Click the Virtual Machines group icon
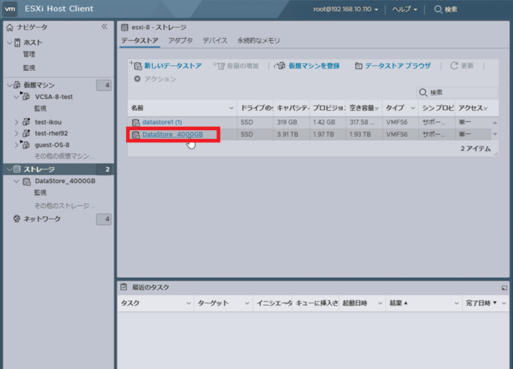The height and width of the screenshot is (369, 513). point(17,85)
